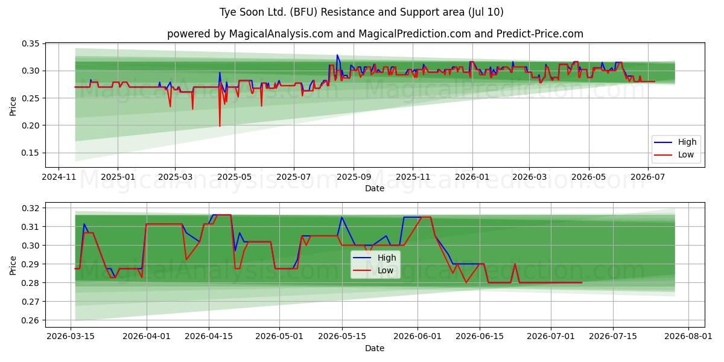Click the '2025-05' tick label
This screenshot has width=724, height=362.
click(234, 177)
